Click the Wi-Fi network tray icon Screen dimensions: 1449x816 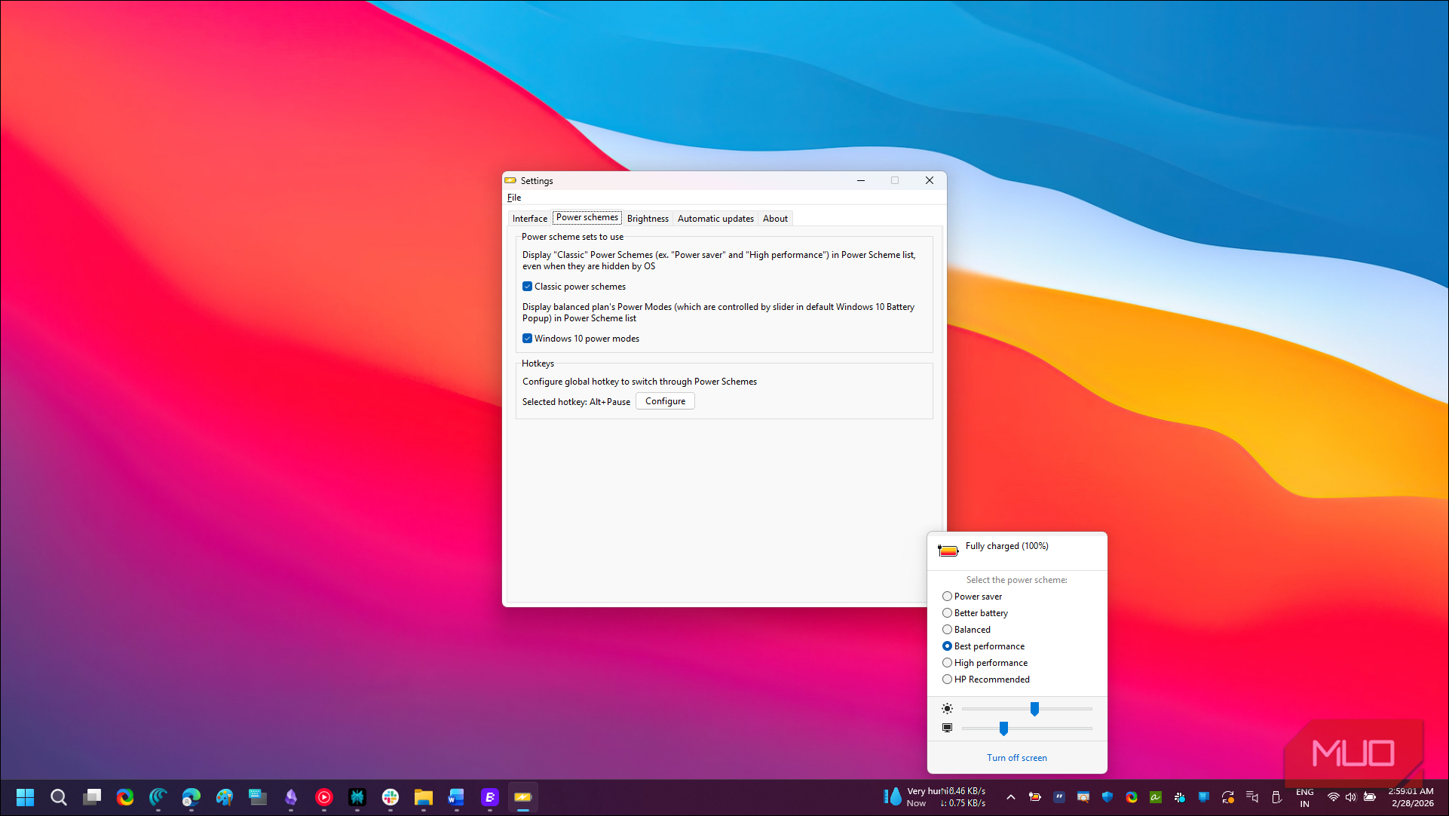coord(1333,797)
